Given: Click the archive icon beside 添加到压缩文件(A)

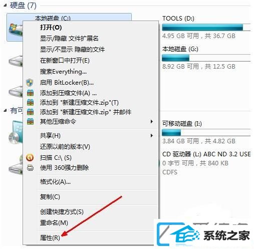Looking at the screenshot, I should (x=30, y=93).
